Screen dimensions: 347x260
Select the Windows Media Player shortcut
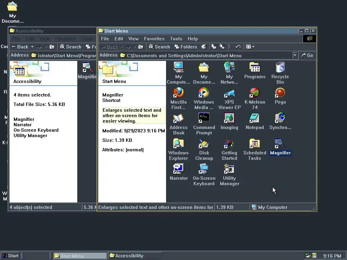(x=204, y=98)
